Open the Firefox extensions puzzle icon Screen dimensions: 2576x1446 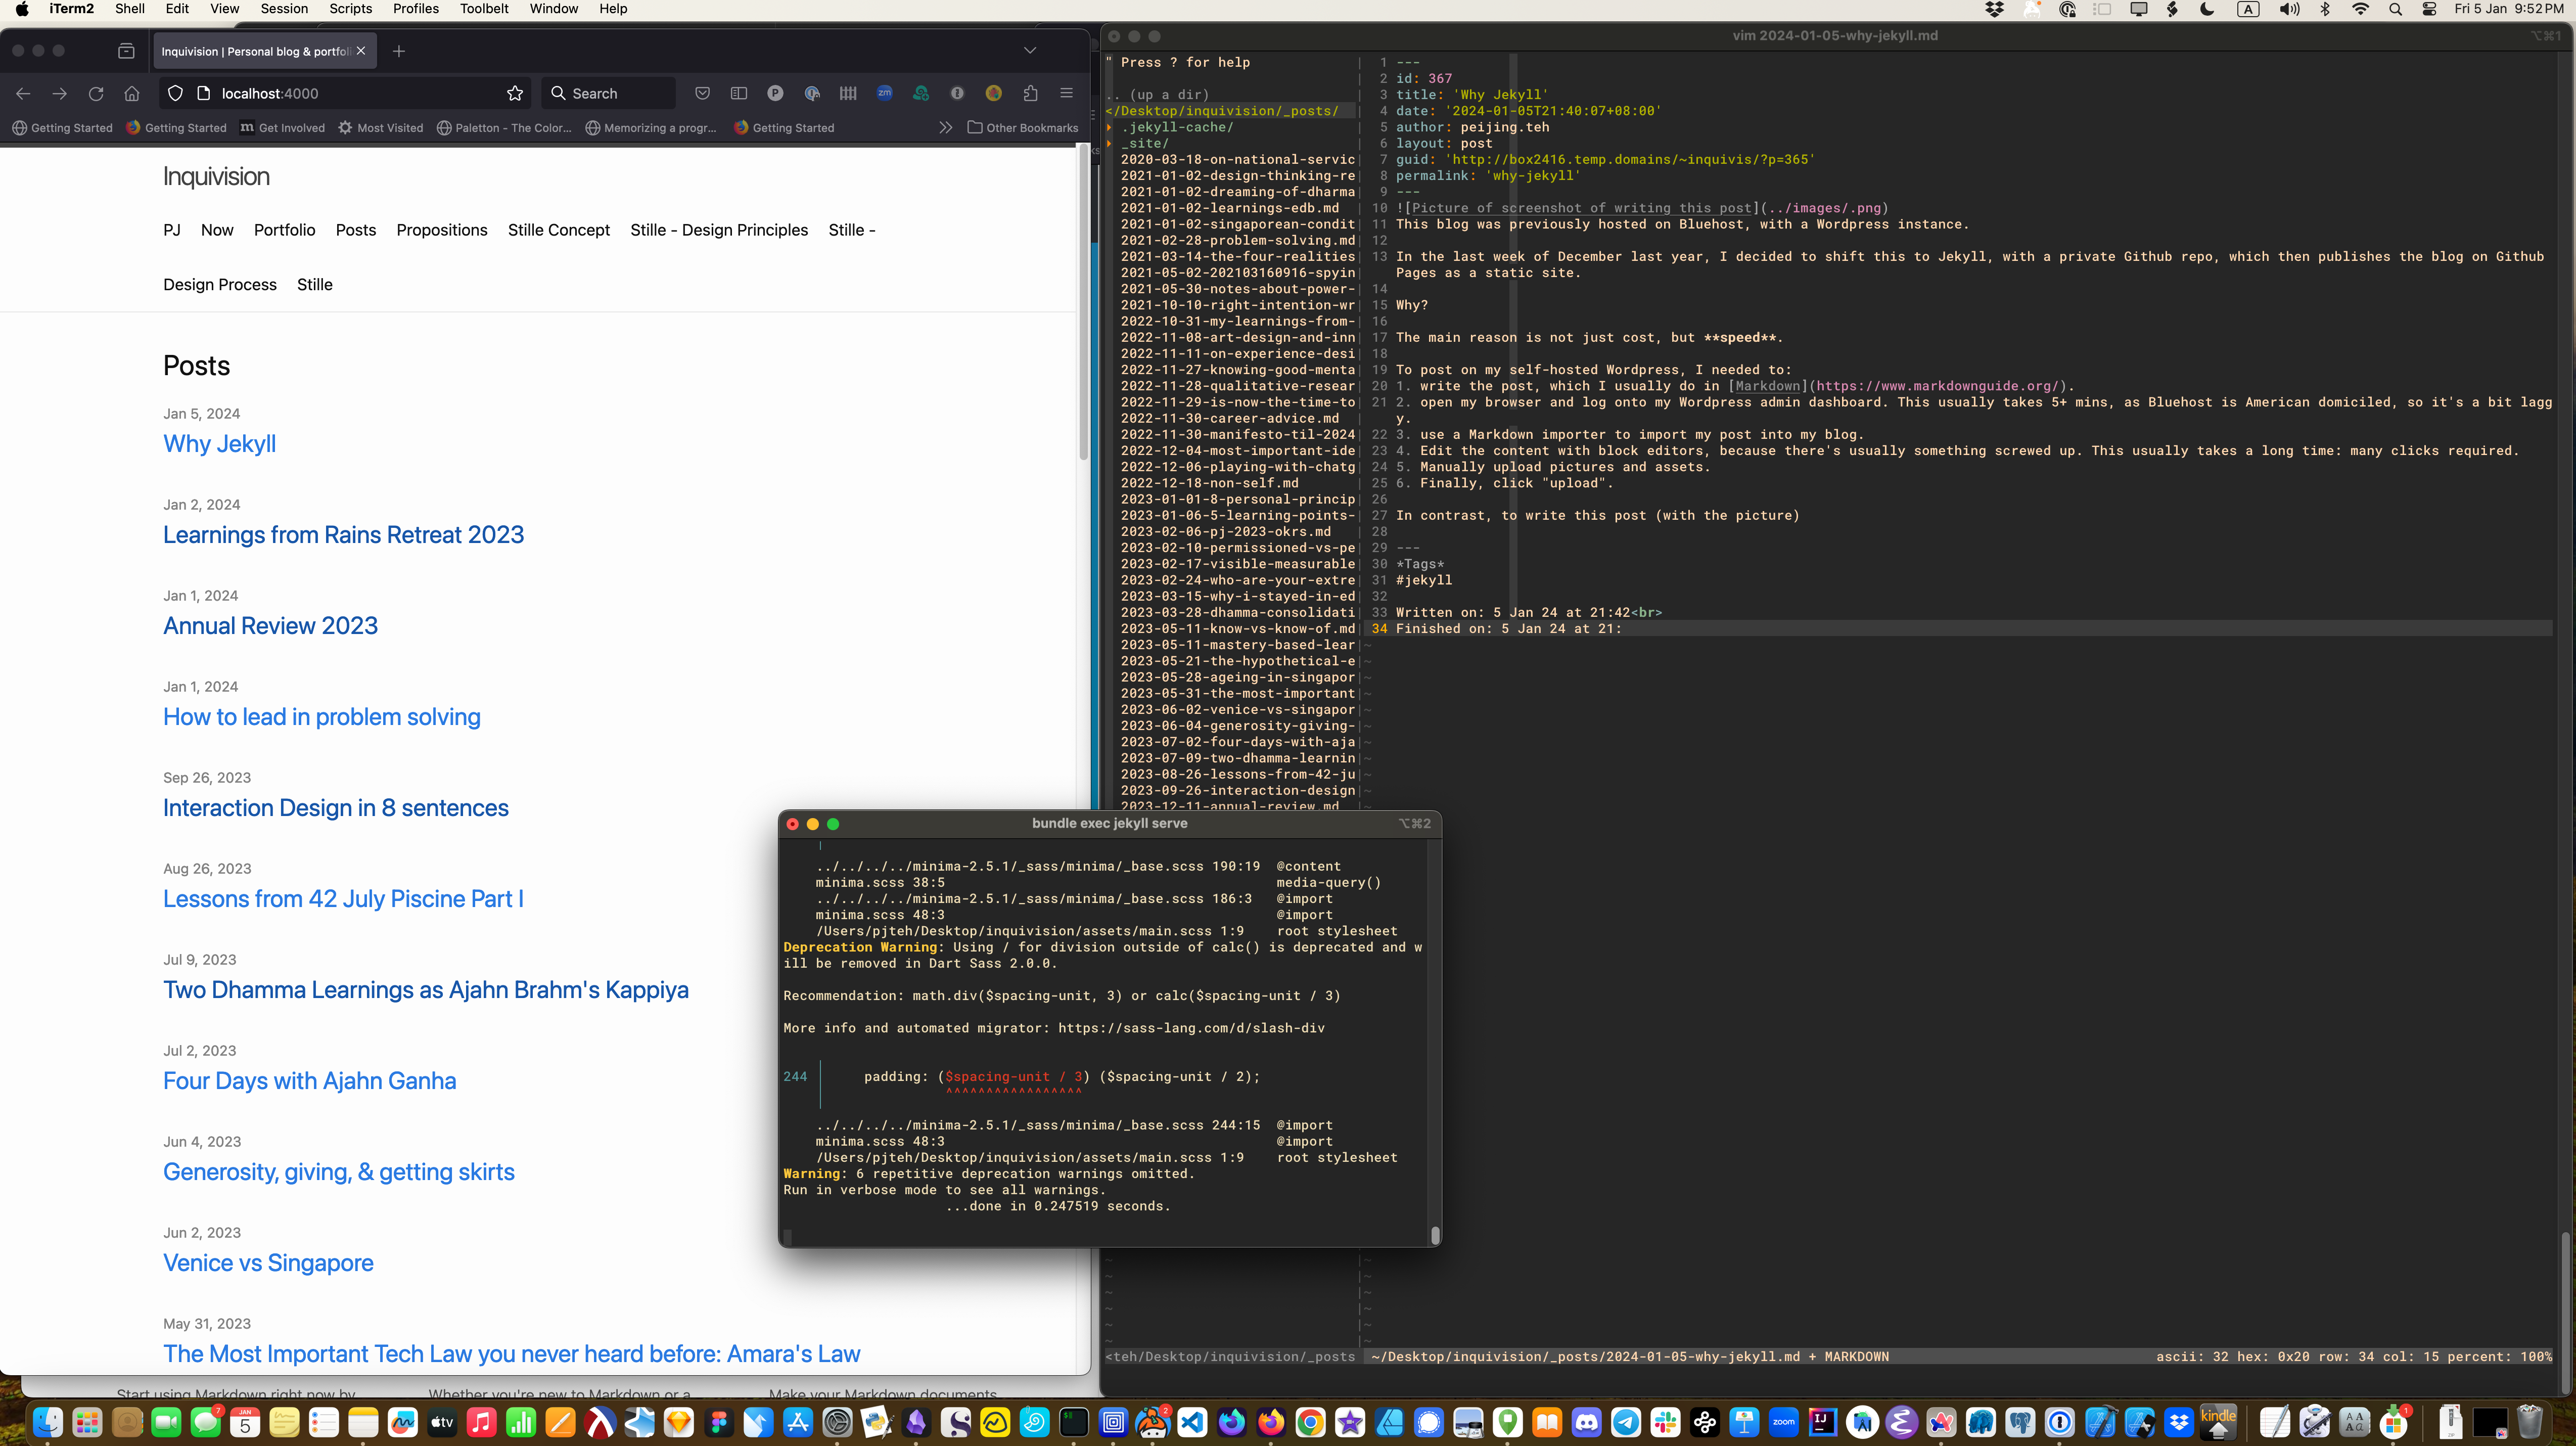tap(1030, 93)
